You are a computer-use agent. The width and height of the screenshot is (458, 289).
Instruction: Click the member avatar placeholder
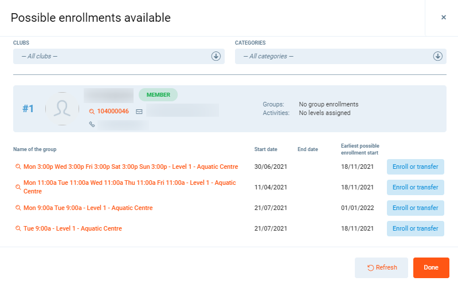pyautogui.click(x=62, y=109)
